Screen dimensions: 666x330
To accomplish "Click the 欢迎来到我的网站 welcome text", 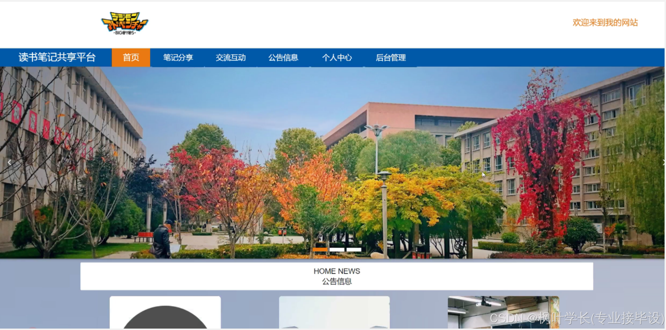I will (605, 23).
